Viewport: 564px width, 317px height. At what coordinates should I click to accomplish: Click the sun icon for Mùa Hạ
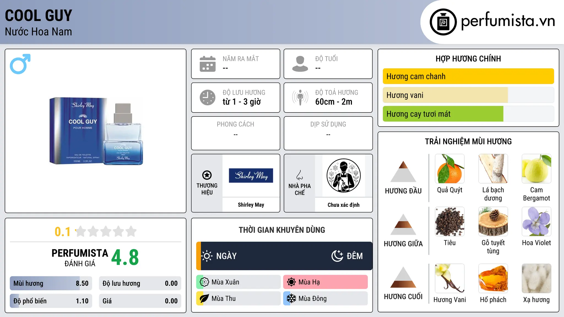click(291, 282)
